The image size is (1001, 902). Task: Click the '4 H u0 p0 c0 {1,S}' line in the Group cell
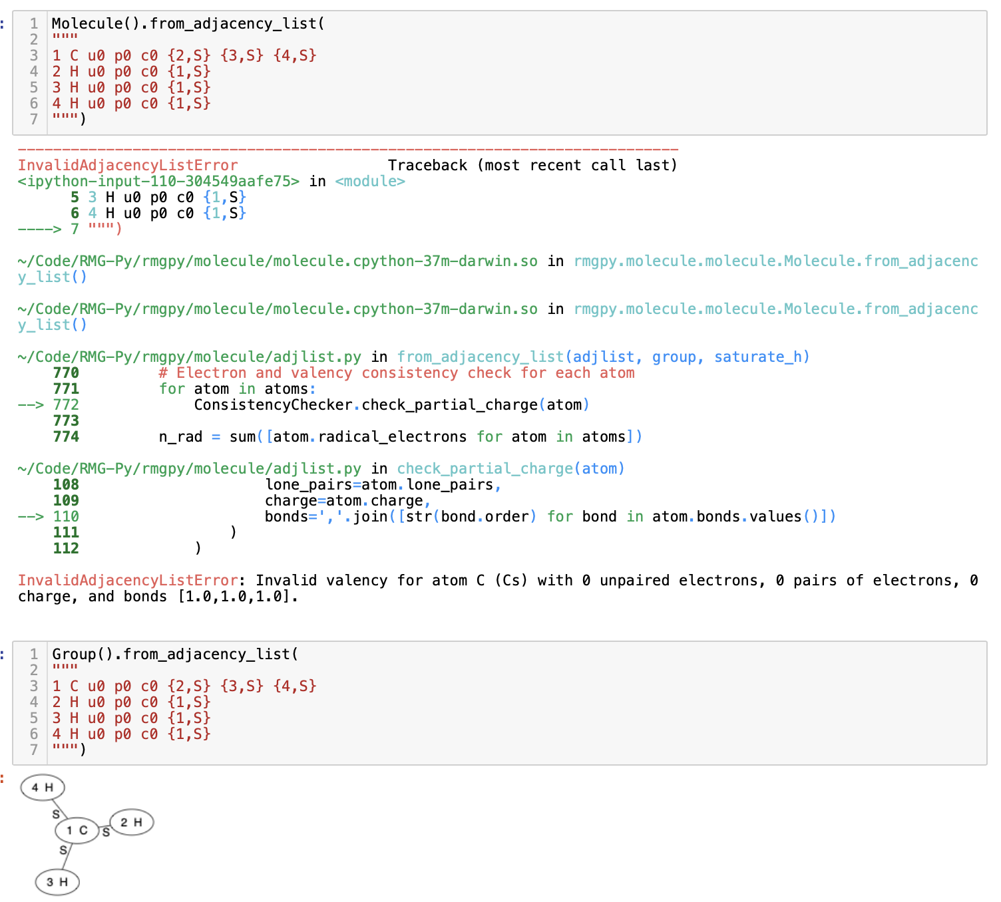click(131, 734)
